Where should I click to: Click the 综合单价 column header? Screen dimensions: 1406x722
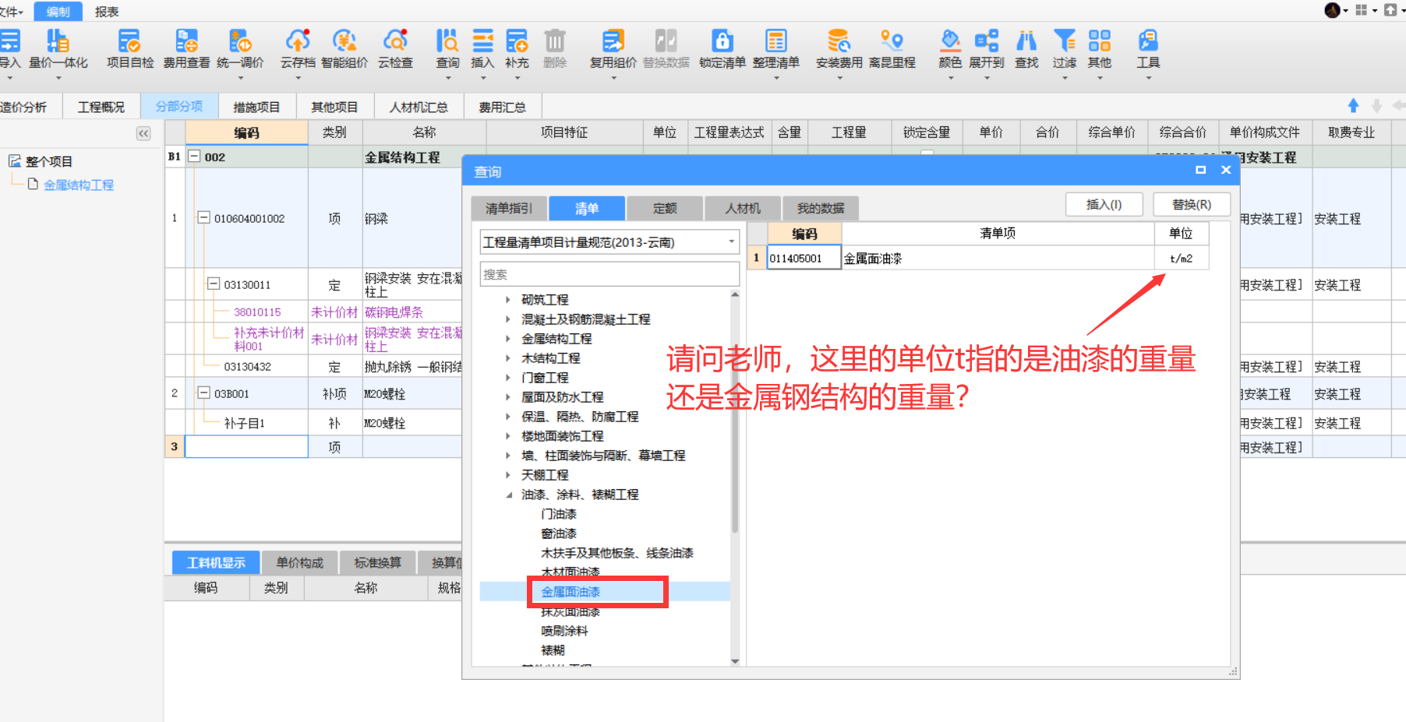click(1112, 132)
